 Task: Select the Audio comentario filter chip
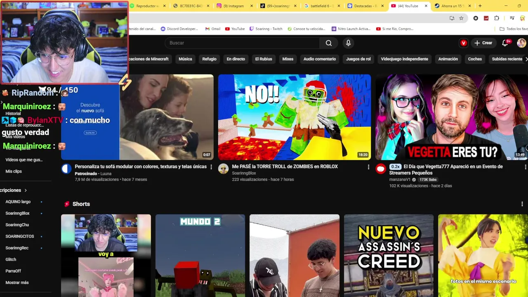click(x=320, y=59)
